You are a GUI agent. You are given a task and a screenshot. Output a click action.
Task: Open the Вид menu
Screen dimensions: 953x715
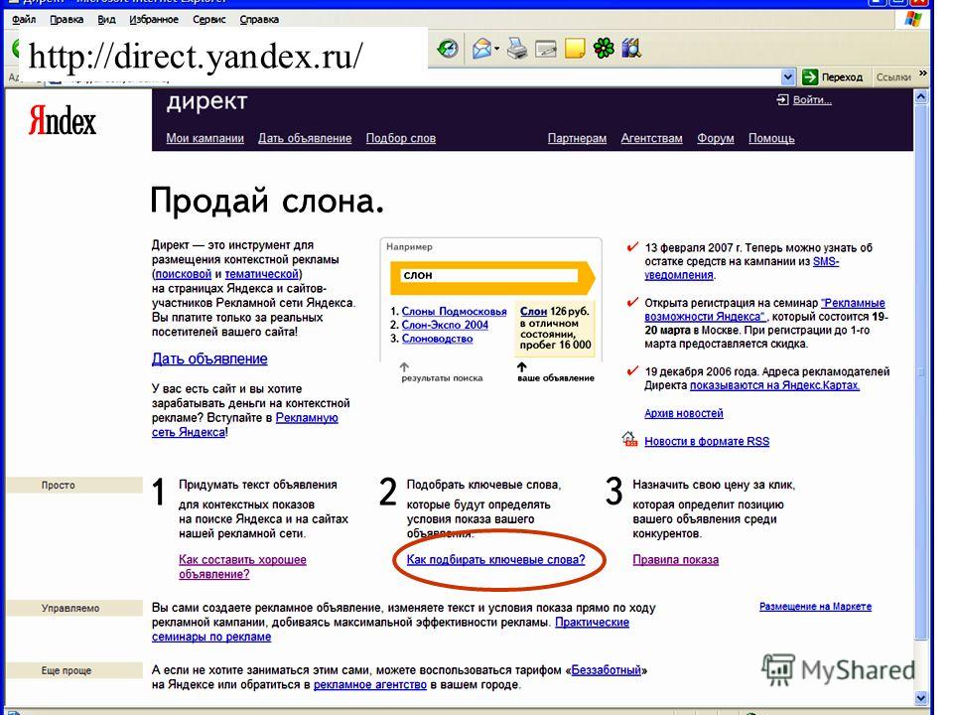point(106,20)
